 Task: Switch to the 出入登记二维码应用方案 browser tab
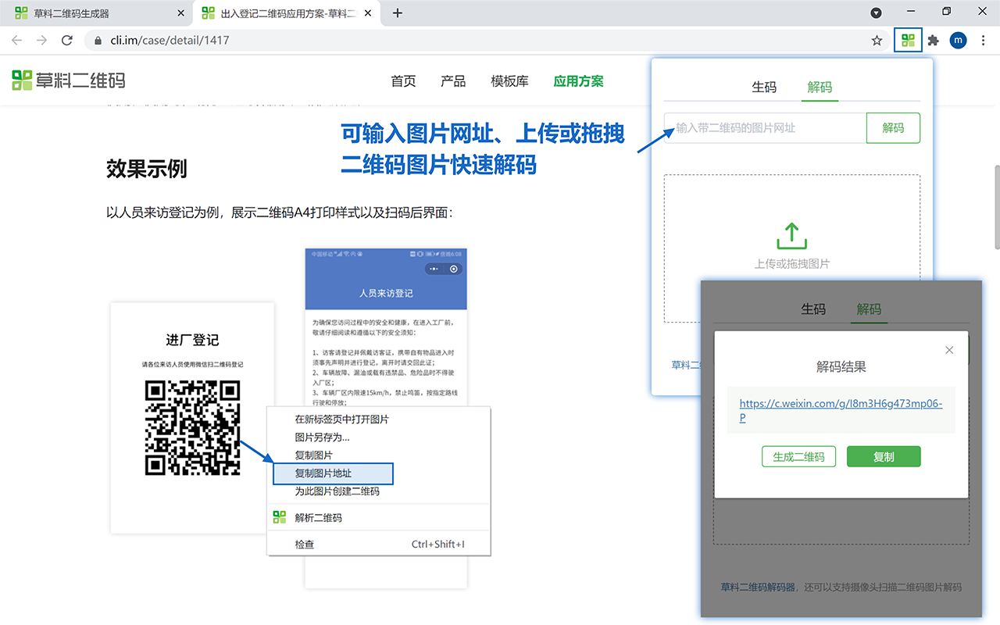(x=281, y=12)
